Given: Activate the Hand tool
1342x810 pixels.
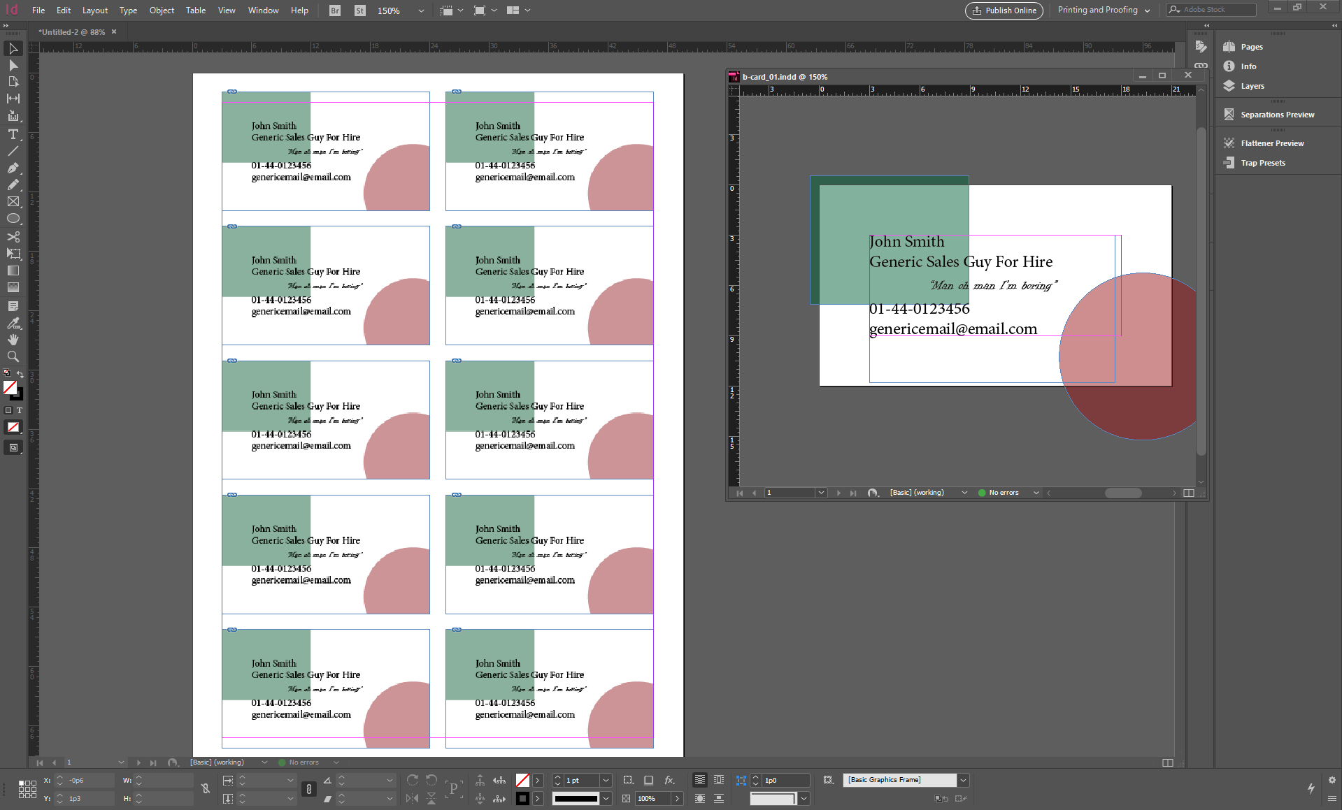Looking at the screenshot, I should coord(13,340).
